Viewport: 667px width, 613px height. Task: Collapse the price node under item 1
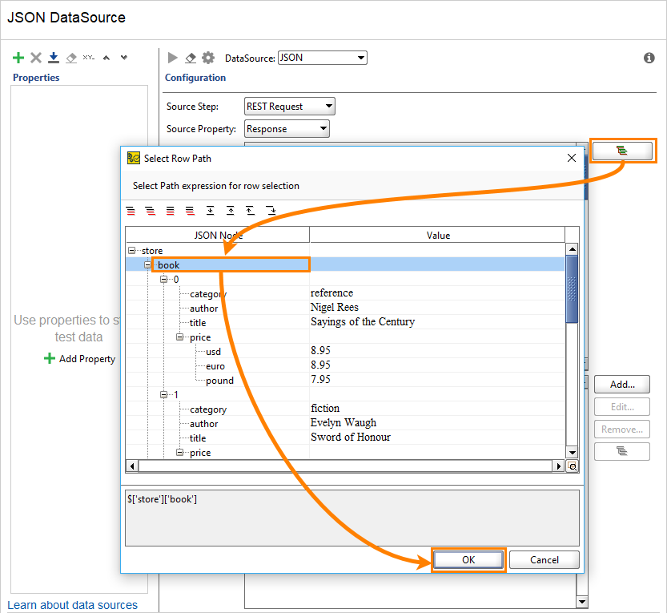click(180, 453)
